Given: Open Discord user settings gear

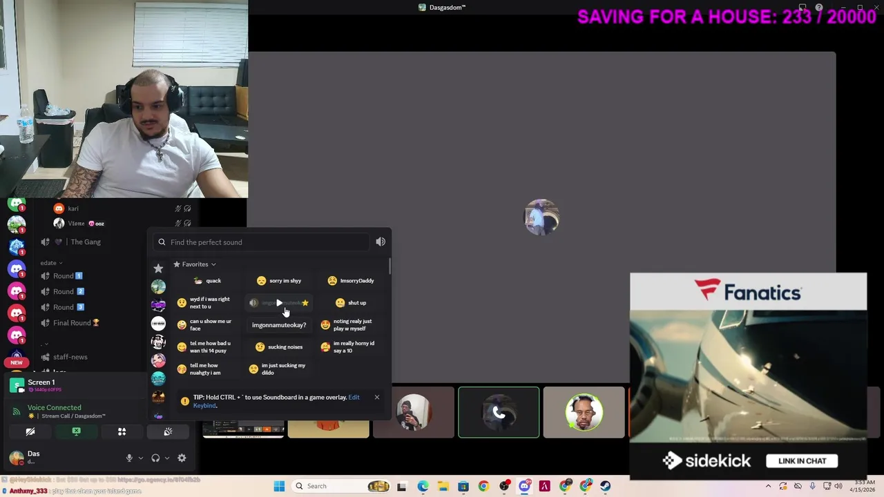Looking at the screenshot, I should [x=182, y=458].
